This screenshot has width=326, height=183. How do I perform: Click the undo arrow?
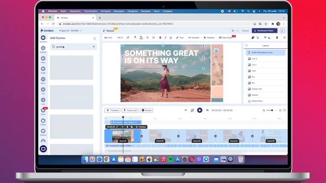pos(233,30)
